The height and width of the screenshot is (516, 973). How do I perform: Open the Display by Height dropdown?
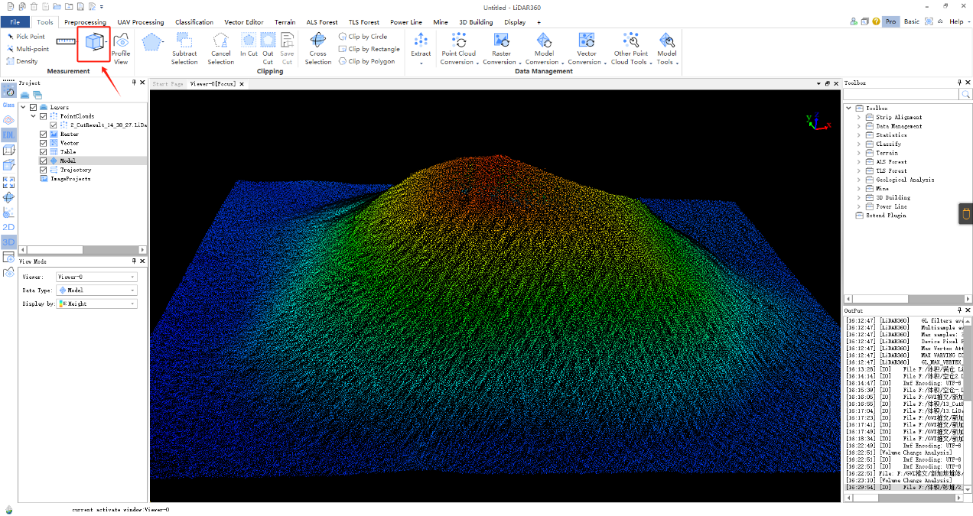96,303
